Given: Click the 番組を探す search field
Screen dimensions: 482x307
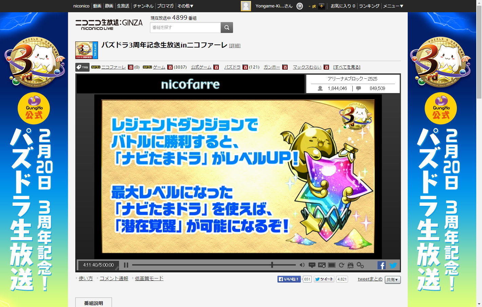Looking at the screenshot, I should point(186,28).
